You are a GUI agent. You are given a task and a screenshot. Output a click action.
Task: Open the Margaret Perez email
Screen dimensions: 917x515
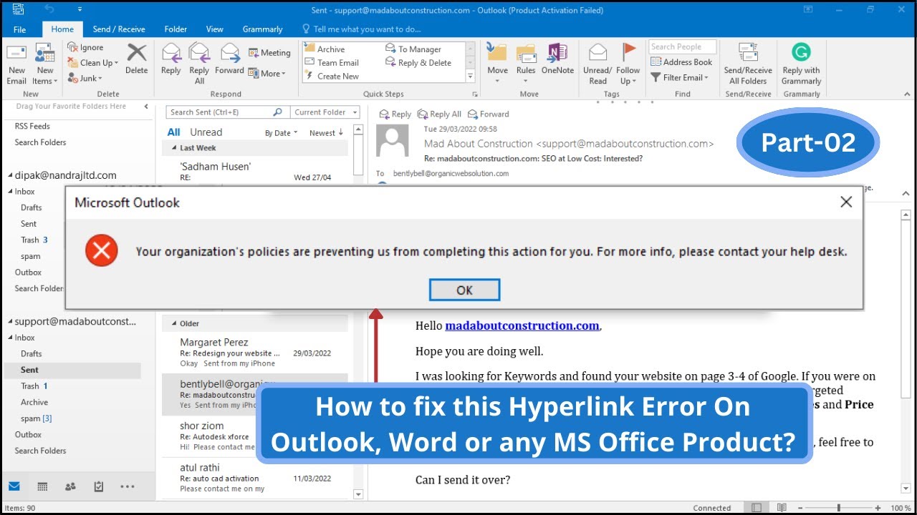pyautogui.click(x=255, y=353)
